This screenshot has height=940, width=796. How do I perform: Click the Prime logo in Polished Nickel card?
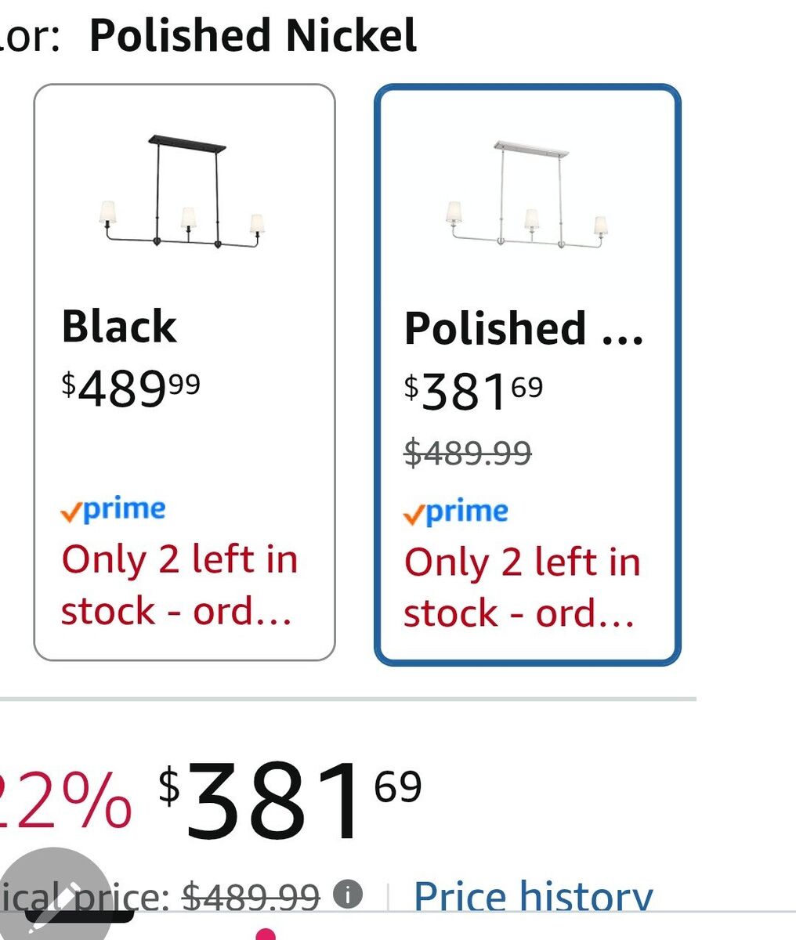point(455,512)
